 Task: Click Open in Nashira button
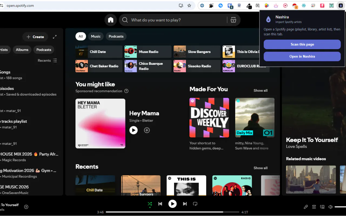(302, 56)
